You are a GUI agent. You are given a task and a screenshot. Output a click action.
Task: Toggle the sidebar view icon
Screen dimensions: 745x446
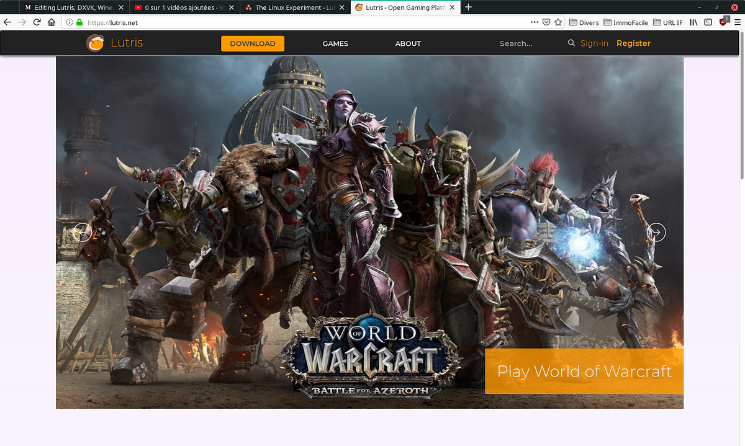point(708,22)
